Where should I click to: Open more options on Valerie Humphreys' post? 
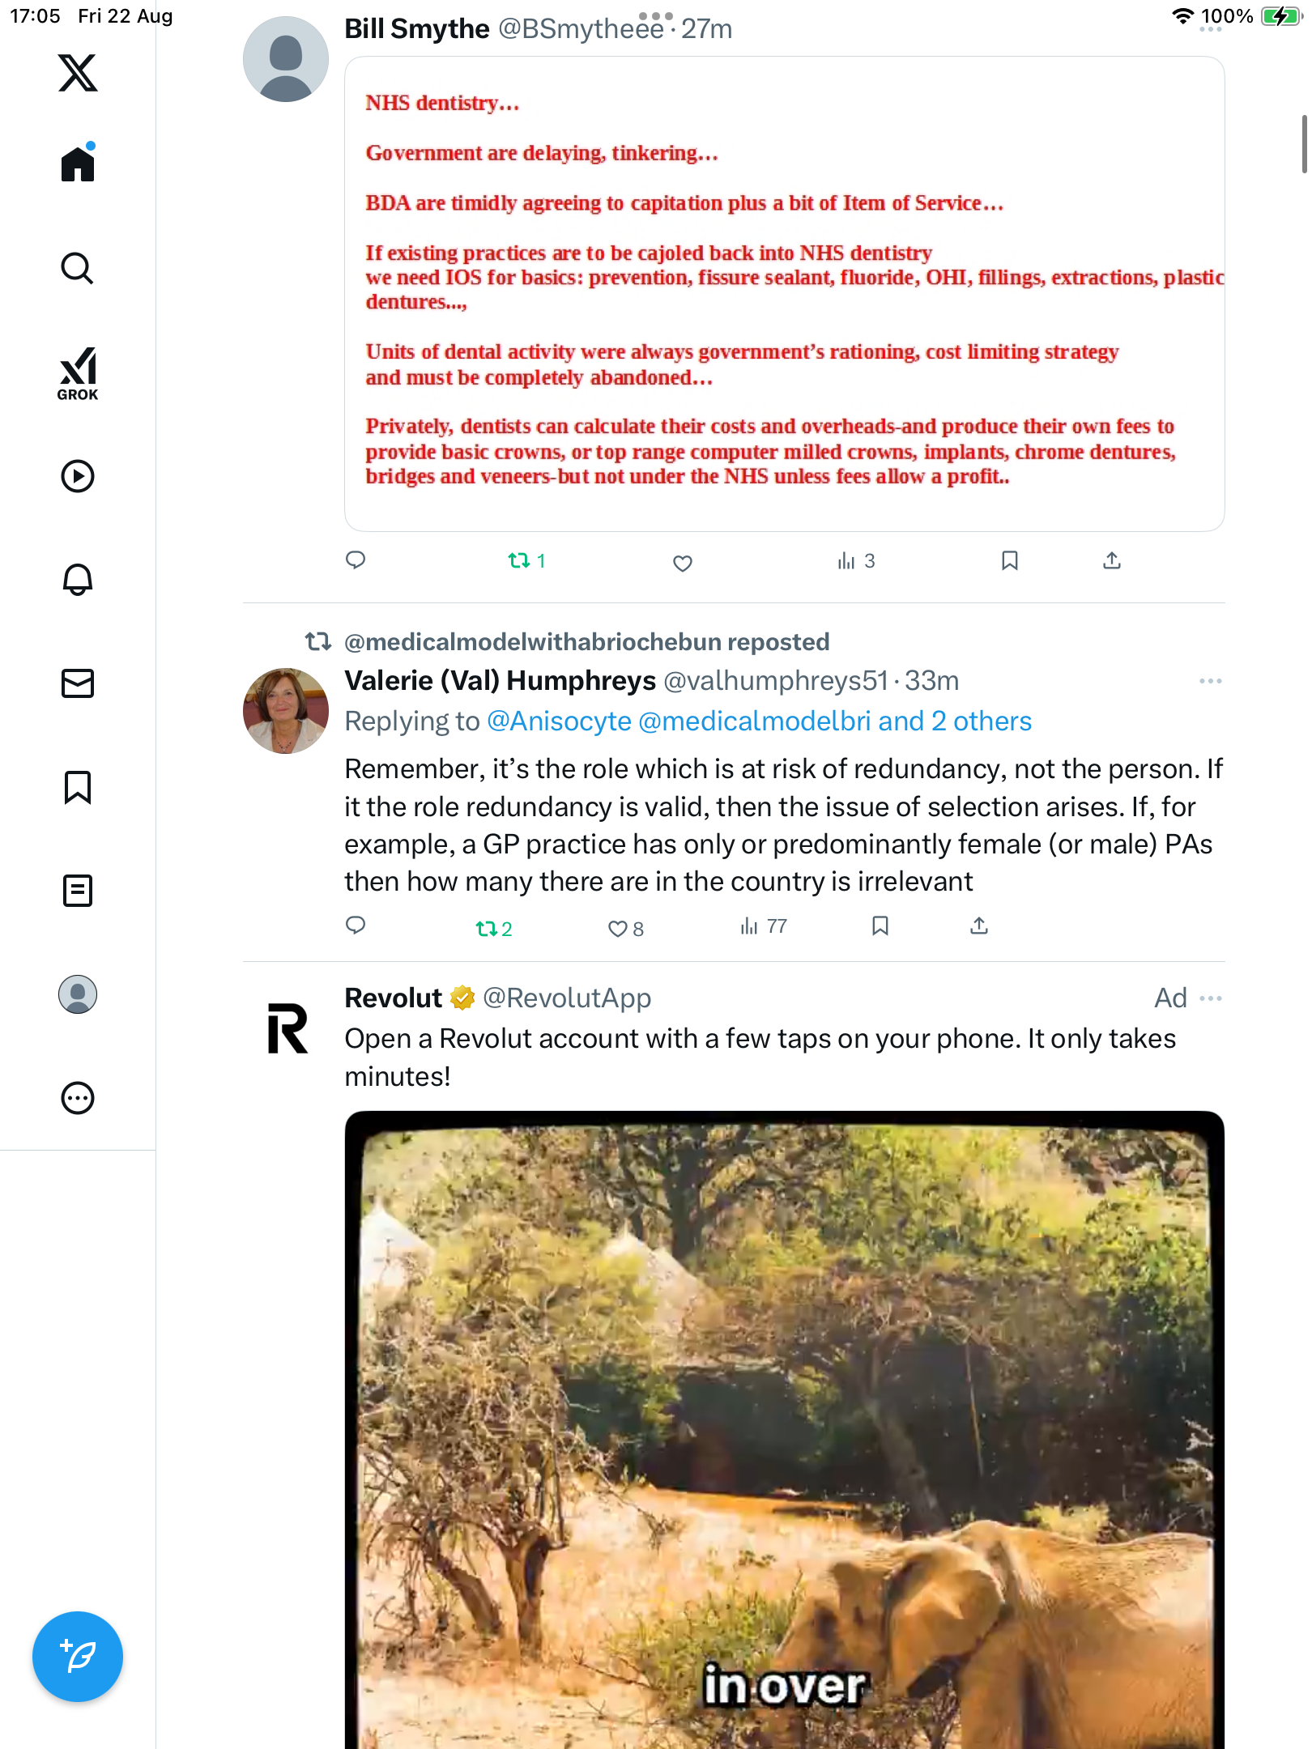[1210, 681]
